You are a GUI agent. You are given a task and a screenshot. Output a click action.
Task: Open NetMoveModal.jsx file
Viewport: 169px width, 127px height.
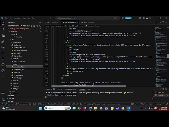click(x=20, y=48)
